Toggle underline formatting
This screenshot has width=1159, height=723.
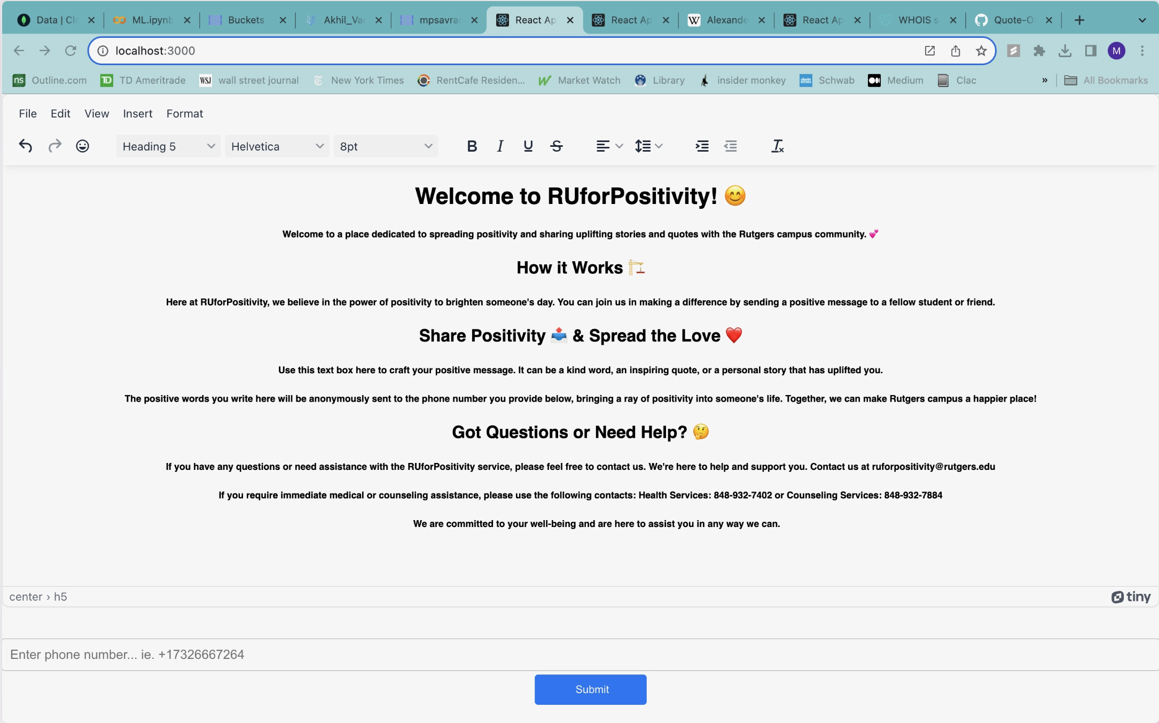tap(528, 146)
